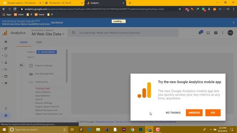Open the Conversions flag sidebar icon
237x133 pixels.
point(6,83)
